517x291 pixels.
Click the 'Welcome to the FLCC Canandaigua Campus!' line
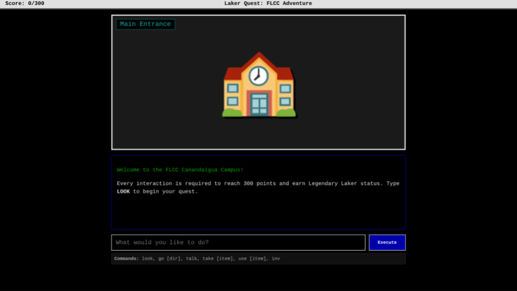(180, 170)
